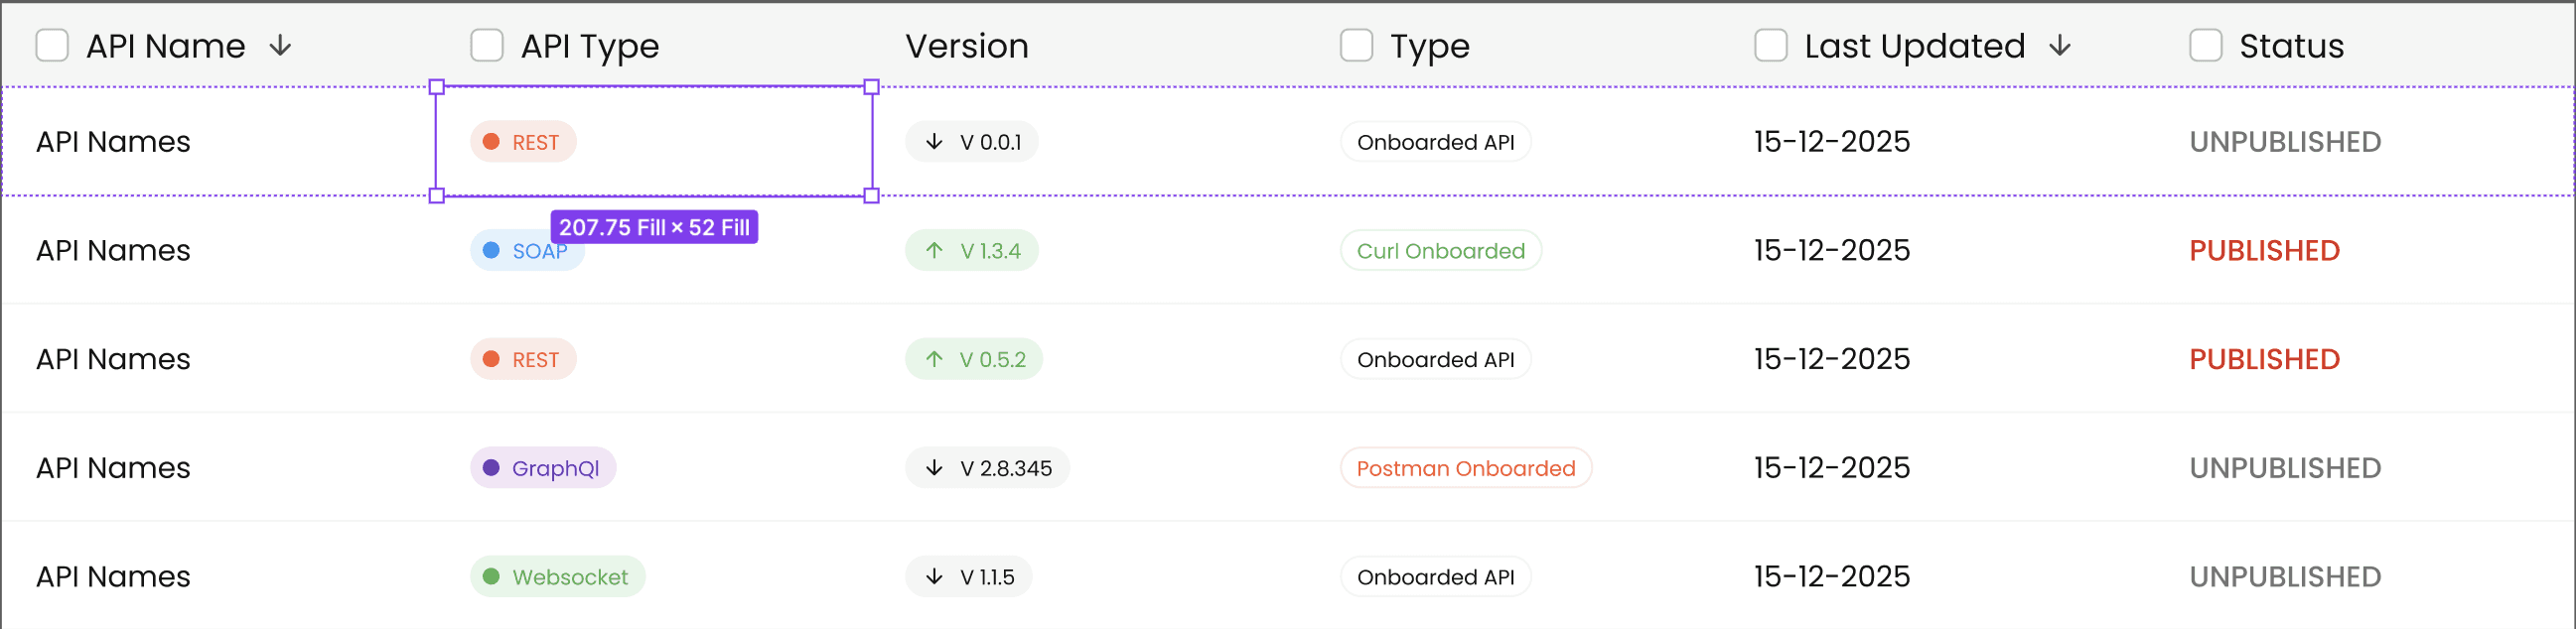Click the sort arrow beside API Name
Screen dimensions: 2576x629
tap(280, 46)
